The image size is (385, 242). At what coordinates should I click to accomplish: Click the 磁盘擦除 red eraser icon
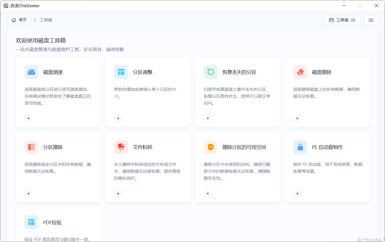click(300, 72)
